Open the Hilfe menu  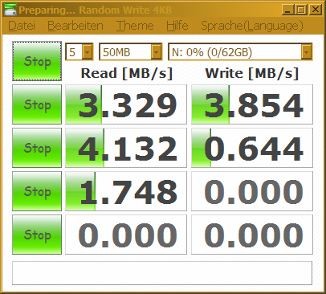177,26
